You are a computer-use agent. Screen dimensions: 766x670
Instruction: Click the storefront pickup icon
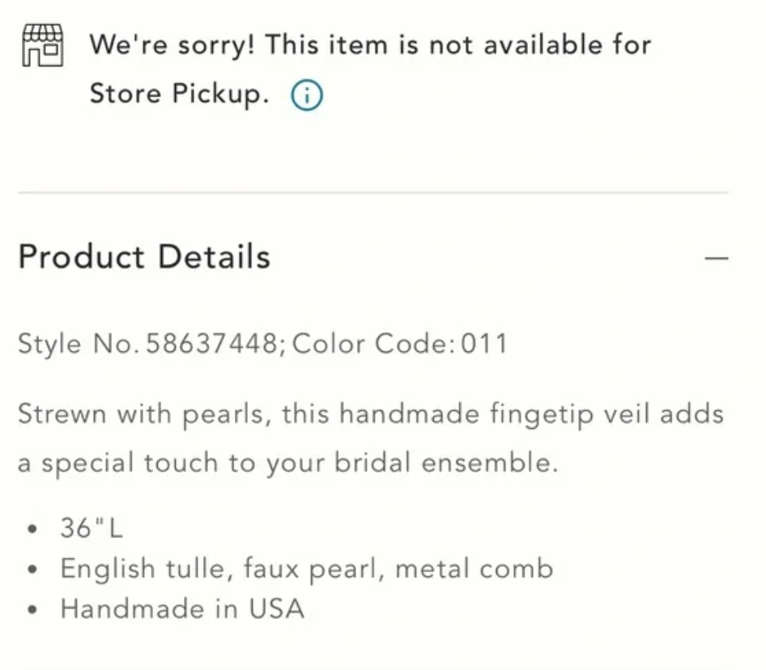pos(41,45)
